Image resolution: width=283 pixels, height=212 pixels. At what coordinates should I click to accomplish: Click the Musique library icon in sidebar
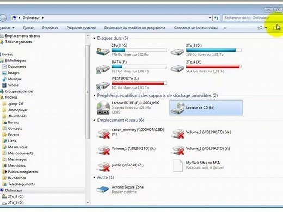coord(4,79)
